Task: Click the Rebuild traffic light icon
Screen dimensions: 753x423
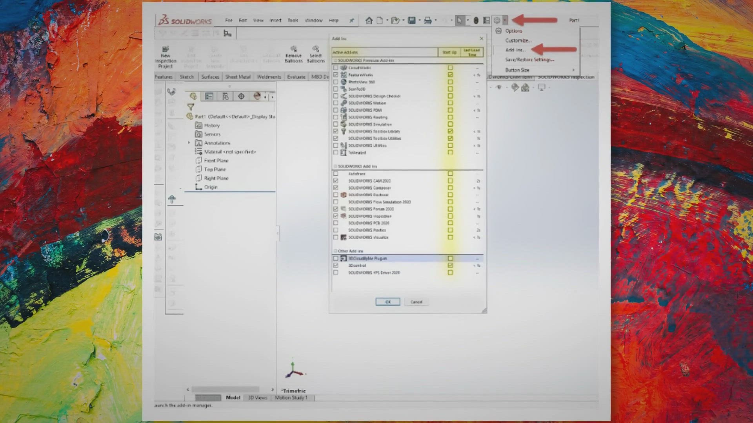Action: (476, 20)
